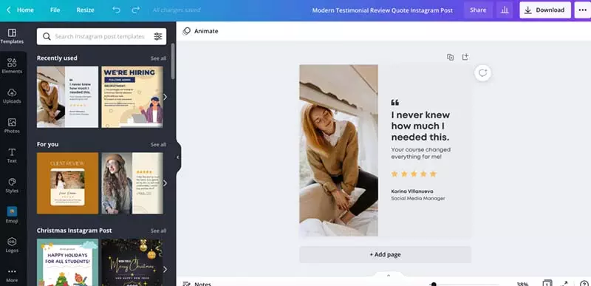Select the heading I never knew how much
This screenshot has height=286, width=591.
pyautogui.click(x=420, y=126)
